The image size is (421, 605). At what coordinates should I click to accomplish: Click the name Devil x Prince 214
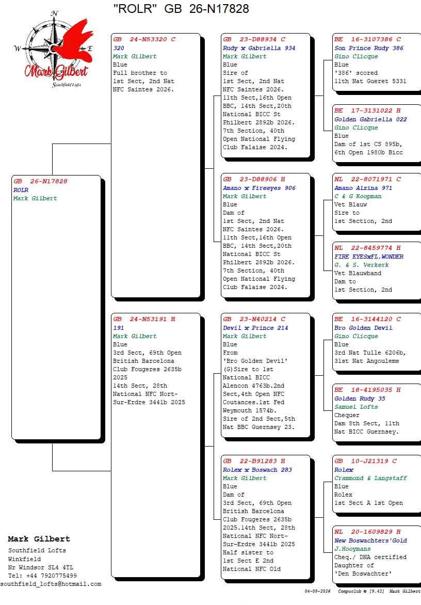[x=255, y=328]
